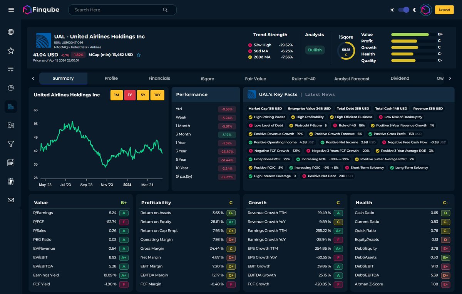Click the iSqore 58.18 circular gauge
This screenshot has height=294, width=462.
(x=346, y=51)
